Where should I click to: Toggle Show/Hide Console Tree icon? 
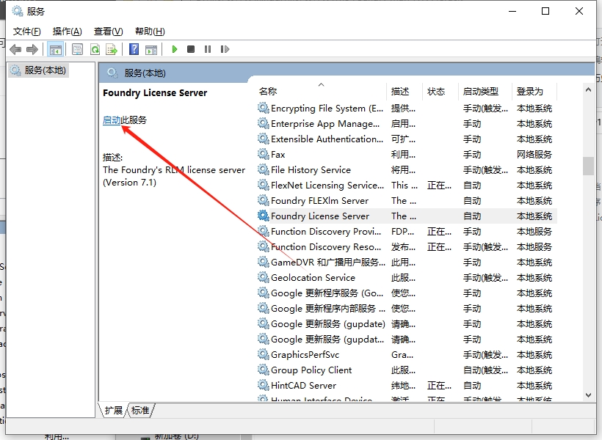55,49
